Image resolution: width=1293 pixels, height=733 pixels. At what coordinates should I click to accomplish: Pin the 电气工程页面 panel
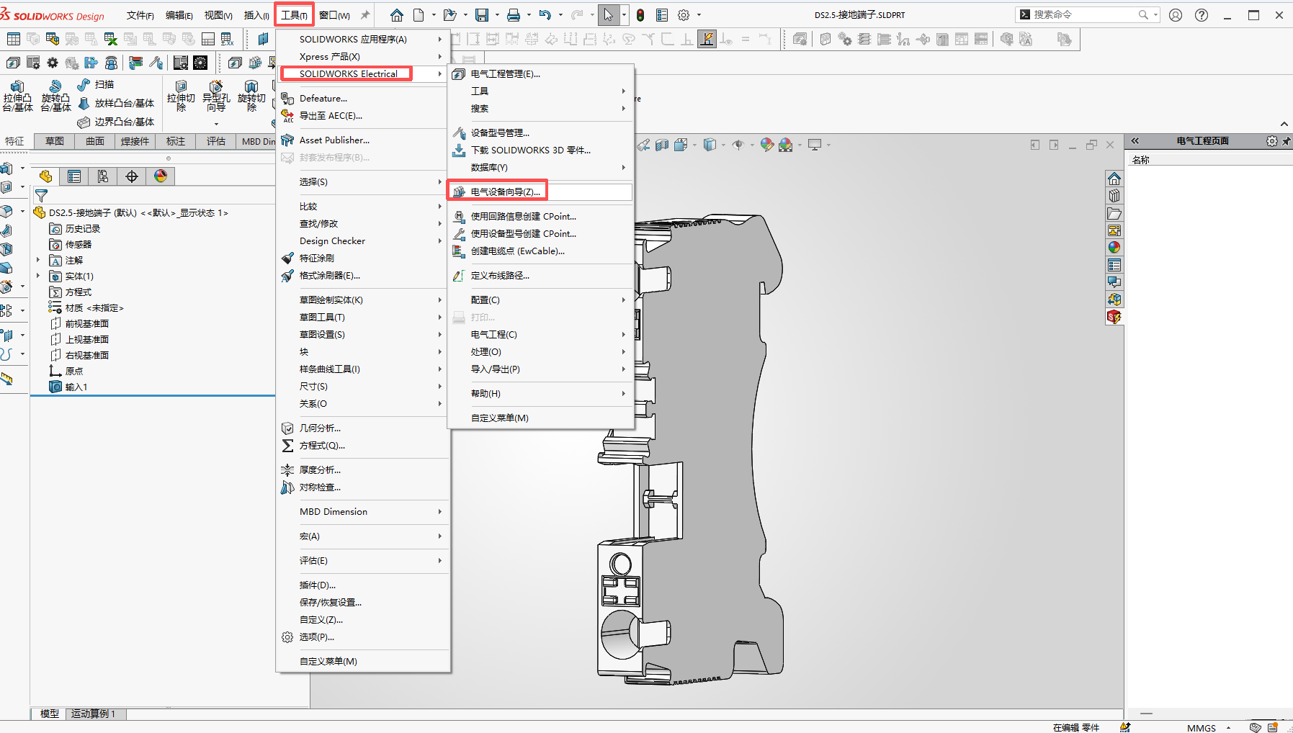[x=1286, y=141]
